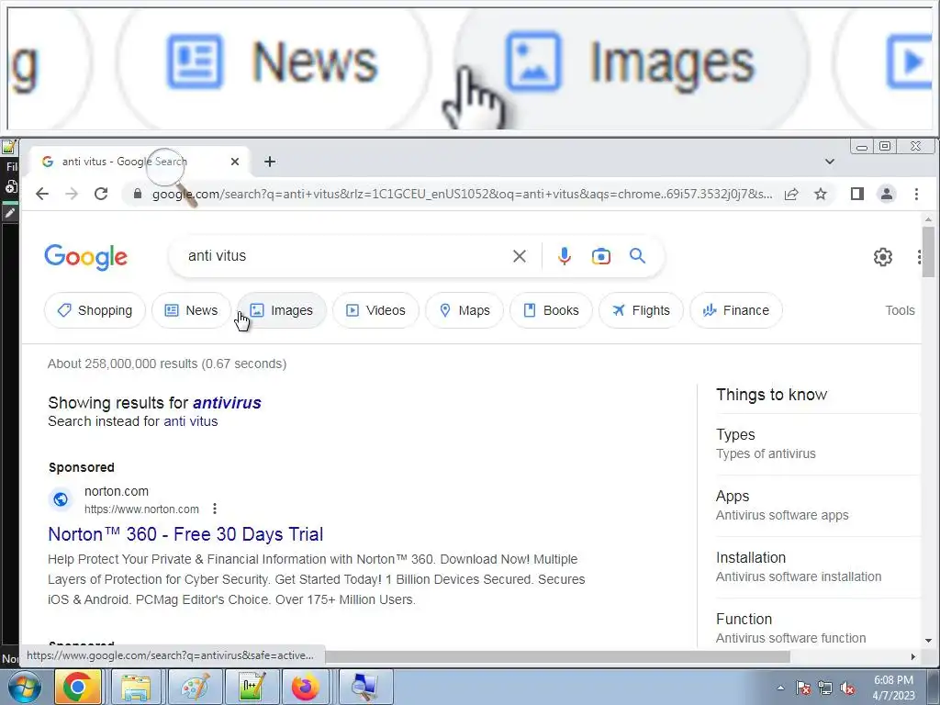Viewport: 940px width, 705px height.
Task: Show hidden tray icons arrow
Action: click(780, 688)
